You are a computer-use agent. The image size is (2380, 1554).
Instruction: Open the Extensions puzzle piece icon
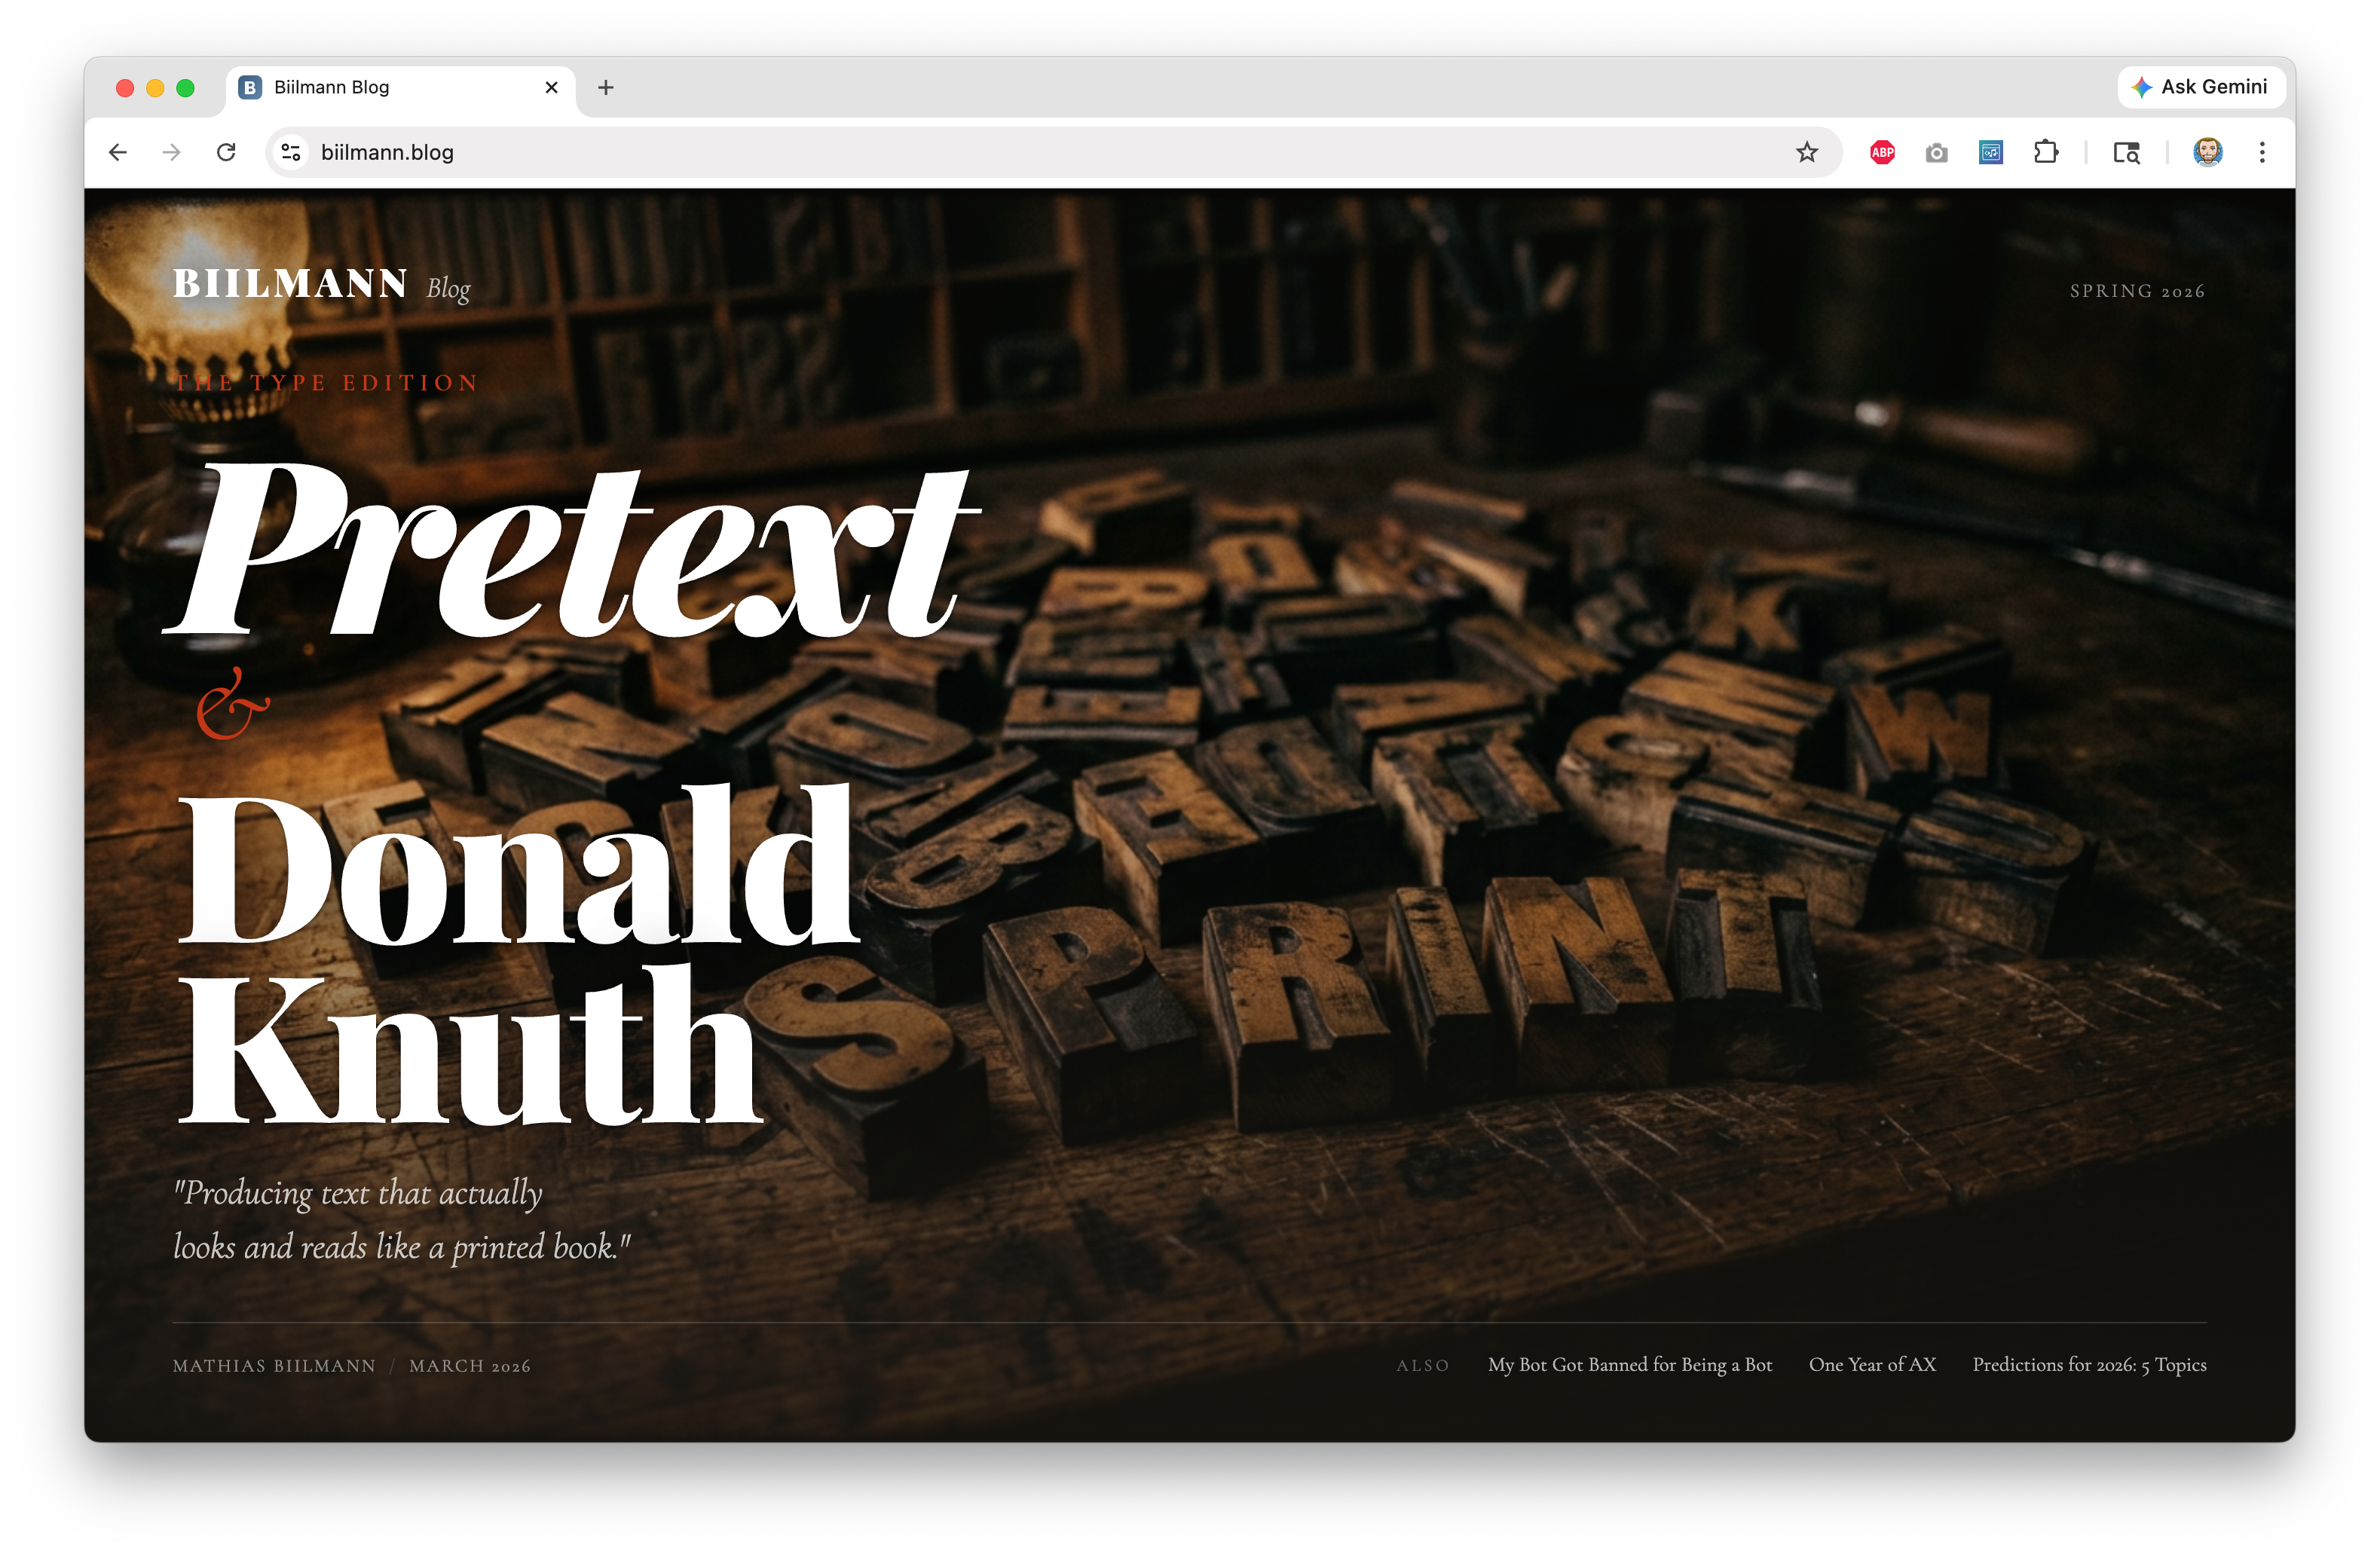coord(2046,152)
